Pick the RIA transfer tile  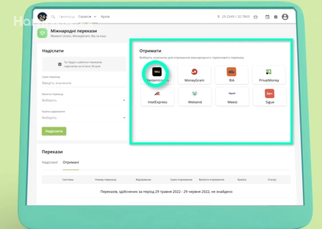231,75
